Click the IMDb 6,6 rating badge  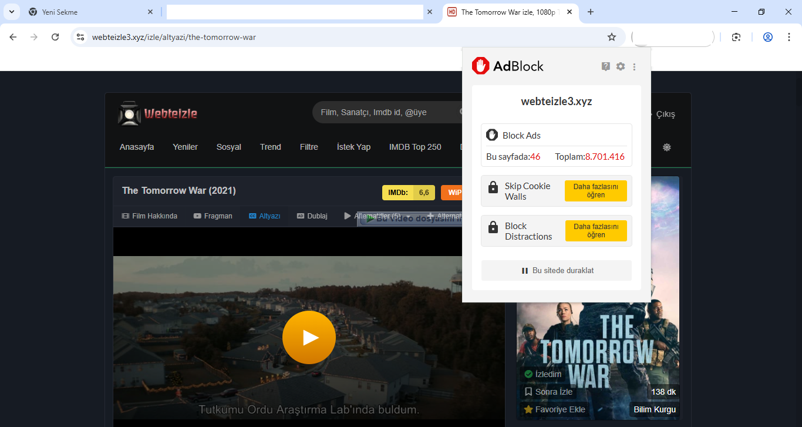pyautogui.click(x=409, y=193)
